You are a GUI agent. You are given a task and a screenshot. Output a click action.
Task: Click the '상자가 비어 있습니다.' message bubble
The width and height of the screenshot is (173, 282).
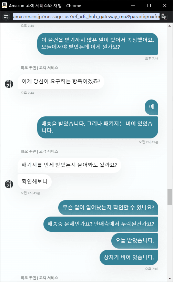click(x=129, y=257)
